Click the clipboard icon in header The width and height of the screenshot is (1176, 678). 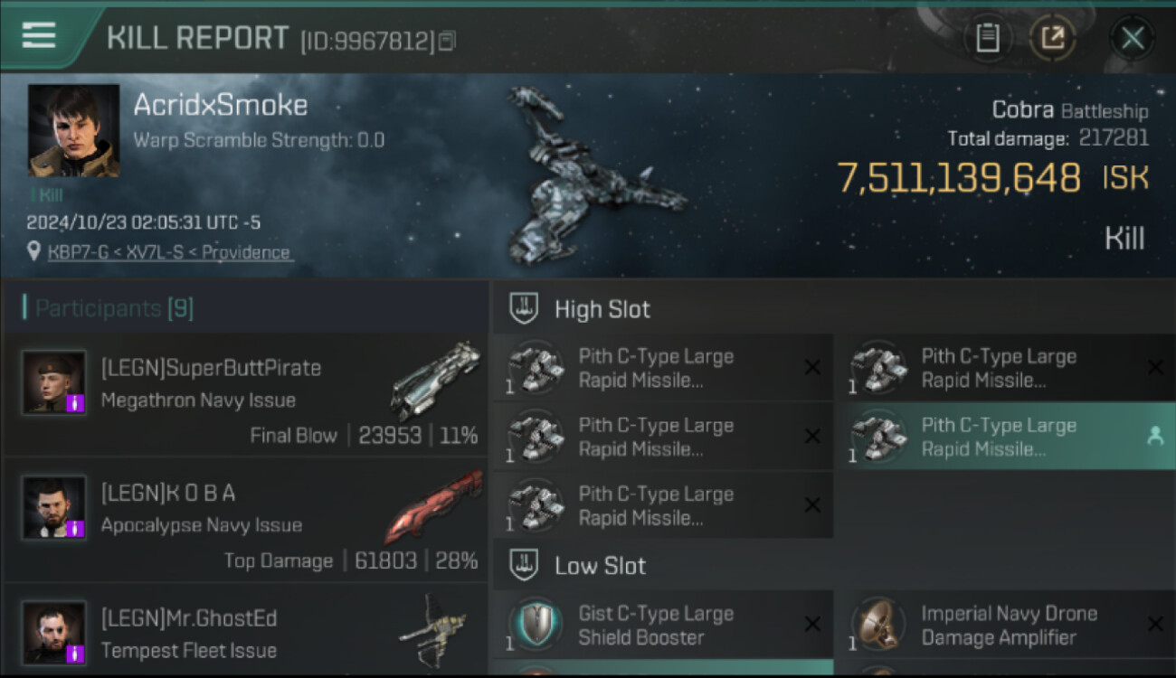coord(987,38)
